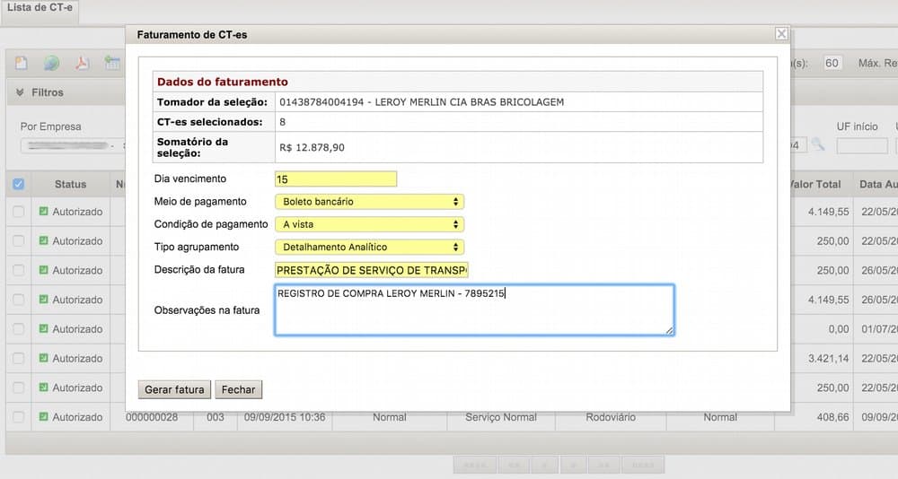This screenshot has width=898, height=479.
Task: Click the somatório value R$ 12.878,90
Action: coord(313,147)
